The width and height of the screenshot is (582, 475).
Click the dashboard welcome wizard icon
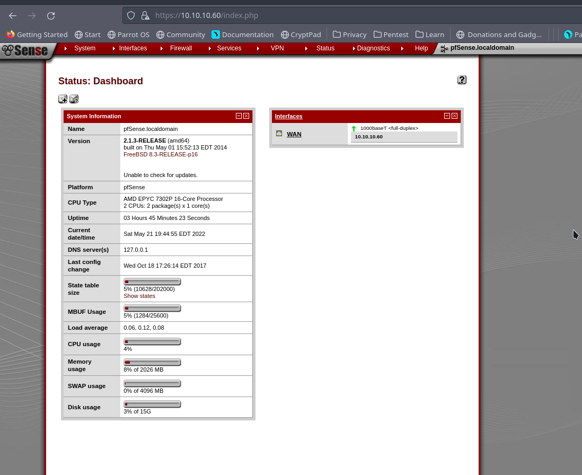[x=74, y=99]
